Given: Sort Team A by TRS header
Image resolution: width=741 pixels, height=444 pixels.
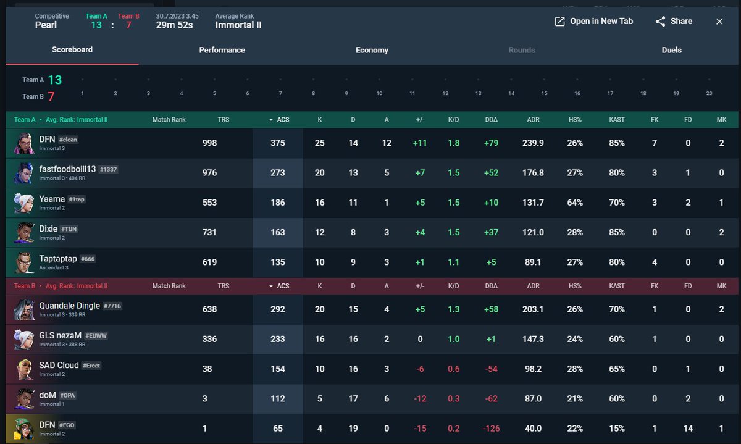Looking at the screenshot, I should 224,120.
